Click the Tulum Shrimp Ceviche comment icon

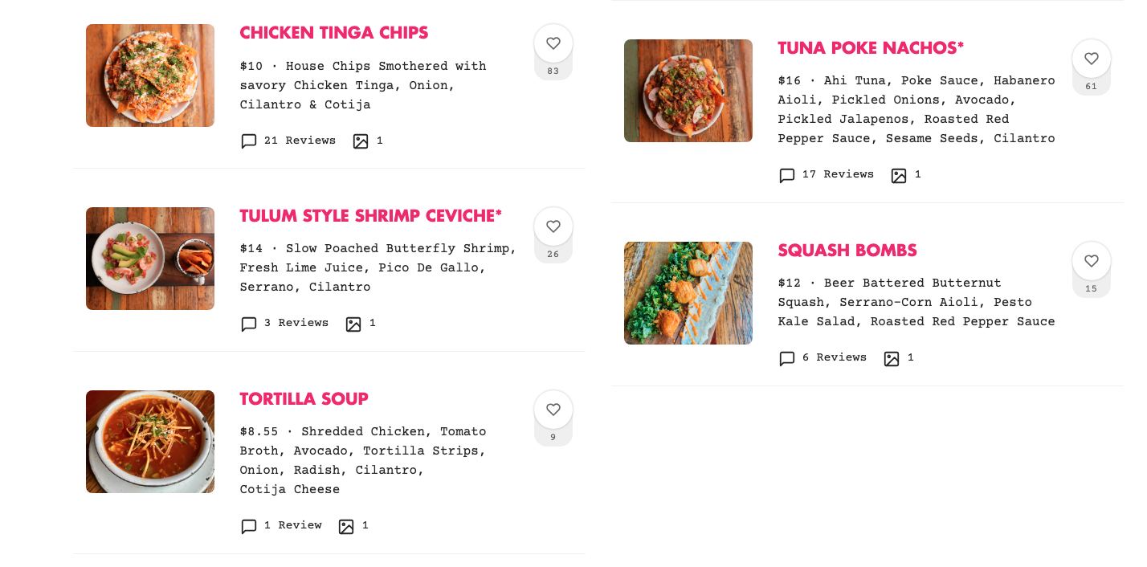[x=249, y=324]
